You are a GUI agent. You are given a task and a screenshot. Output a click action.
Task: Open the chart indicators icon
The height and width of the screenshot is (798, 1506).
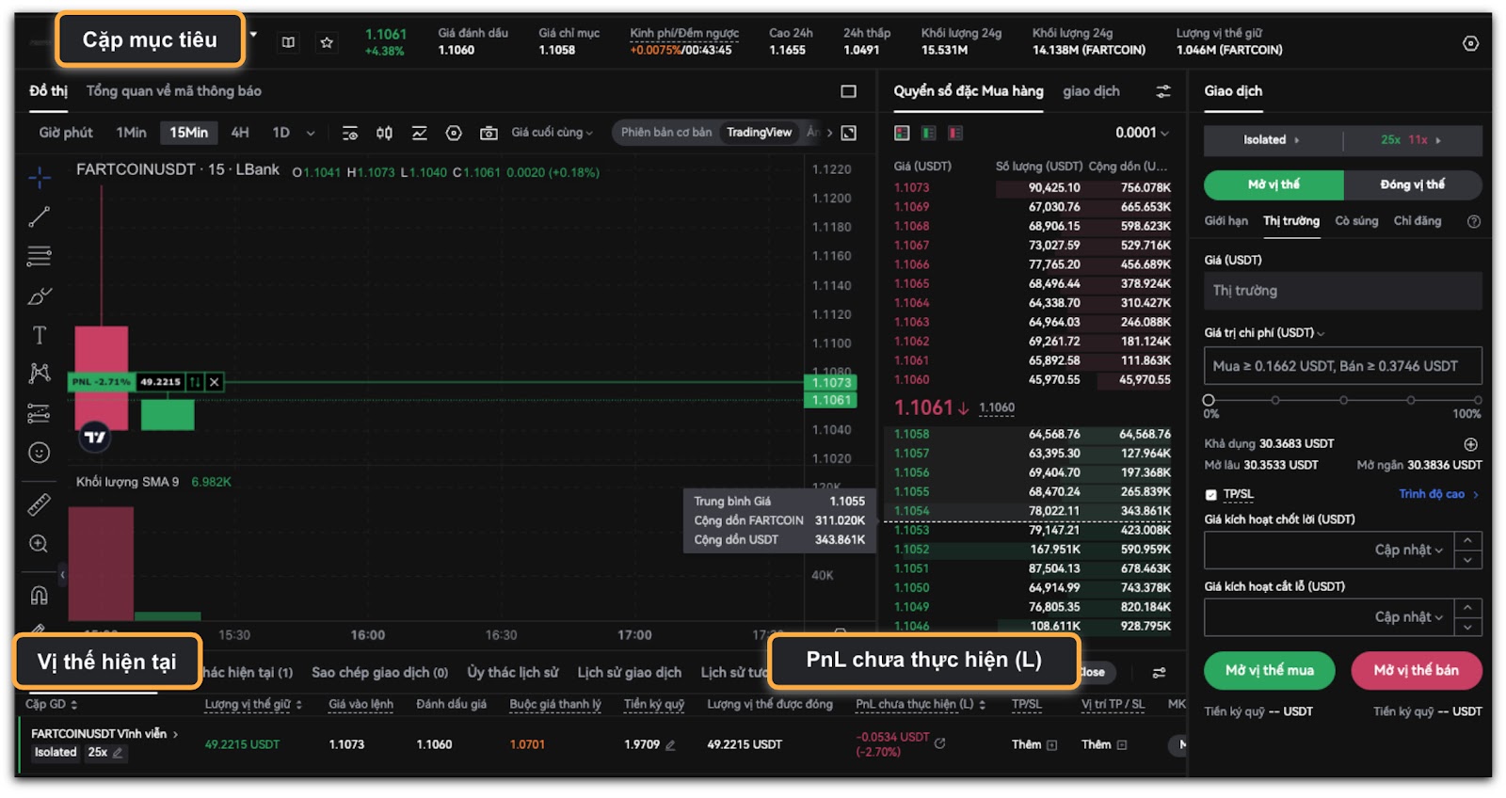tap(419, 134)
